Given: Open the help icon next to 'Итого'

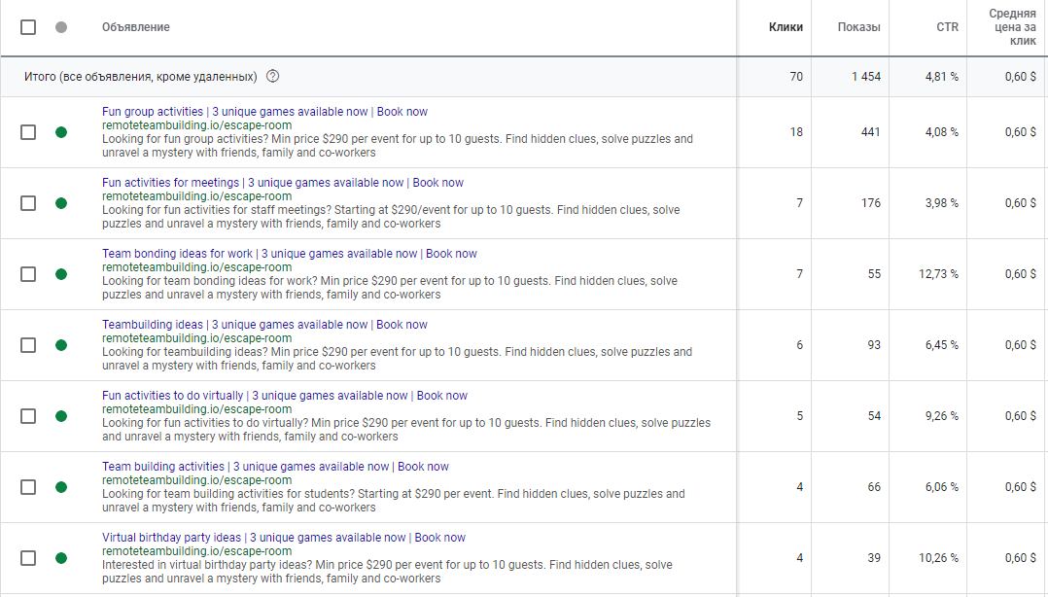Looking at the screenshot, I should [272, 76].
